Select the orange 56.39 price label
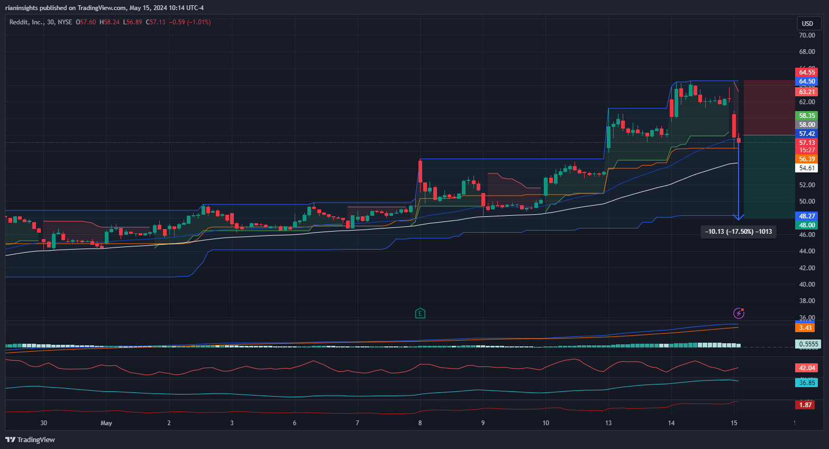829x449 pixels. (807, 159)
